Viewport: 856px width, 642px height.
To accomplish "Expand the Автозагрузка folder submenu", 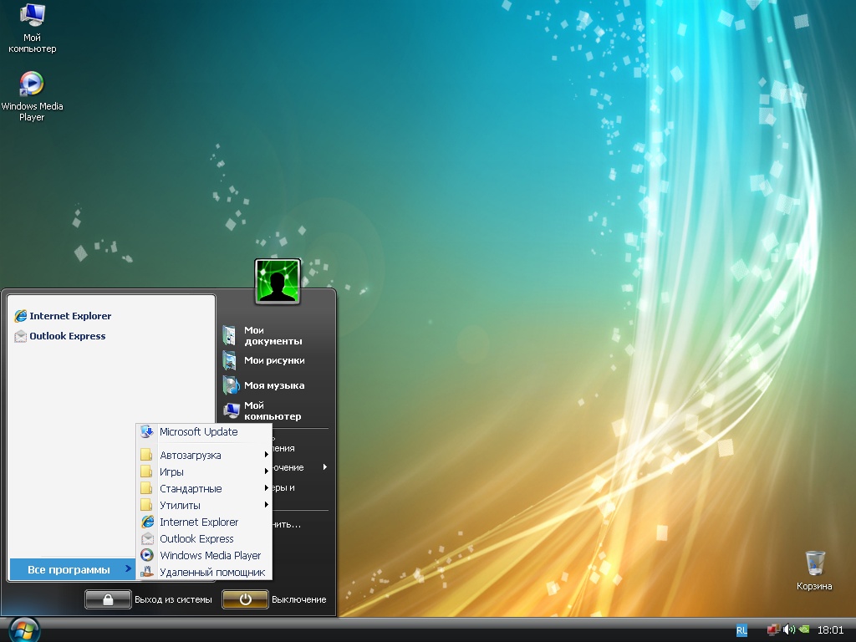I will point(204,455).
